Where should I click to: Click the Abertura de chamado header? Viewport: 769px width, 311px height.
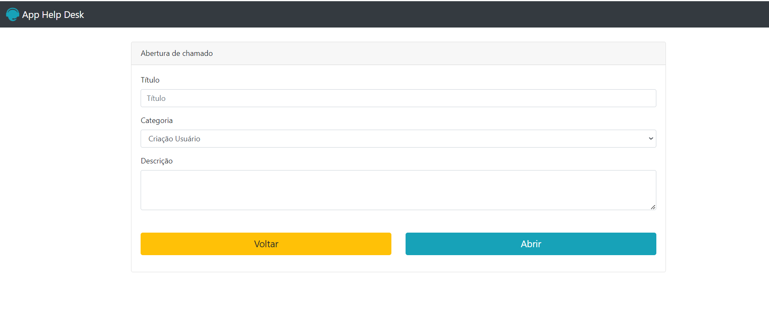point(176,53)
